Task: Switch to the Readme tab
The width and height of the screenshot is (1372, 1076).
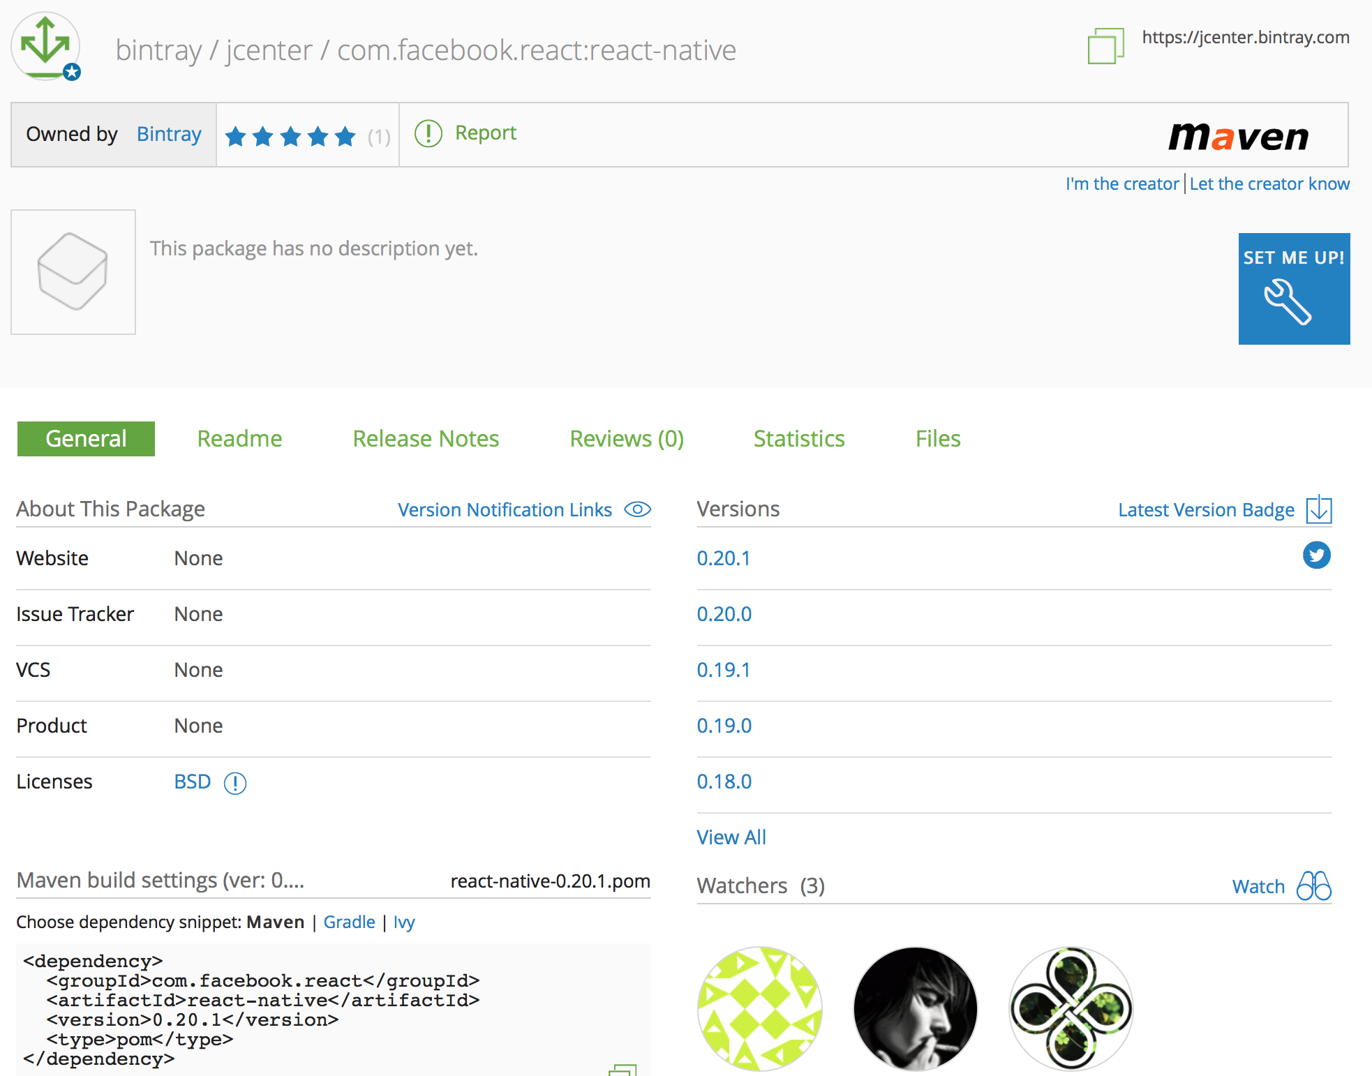Action: point(238,438)
